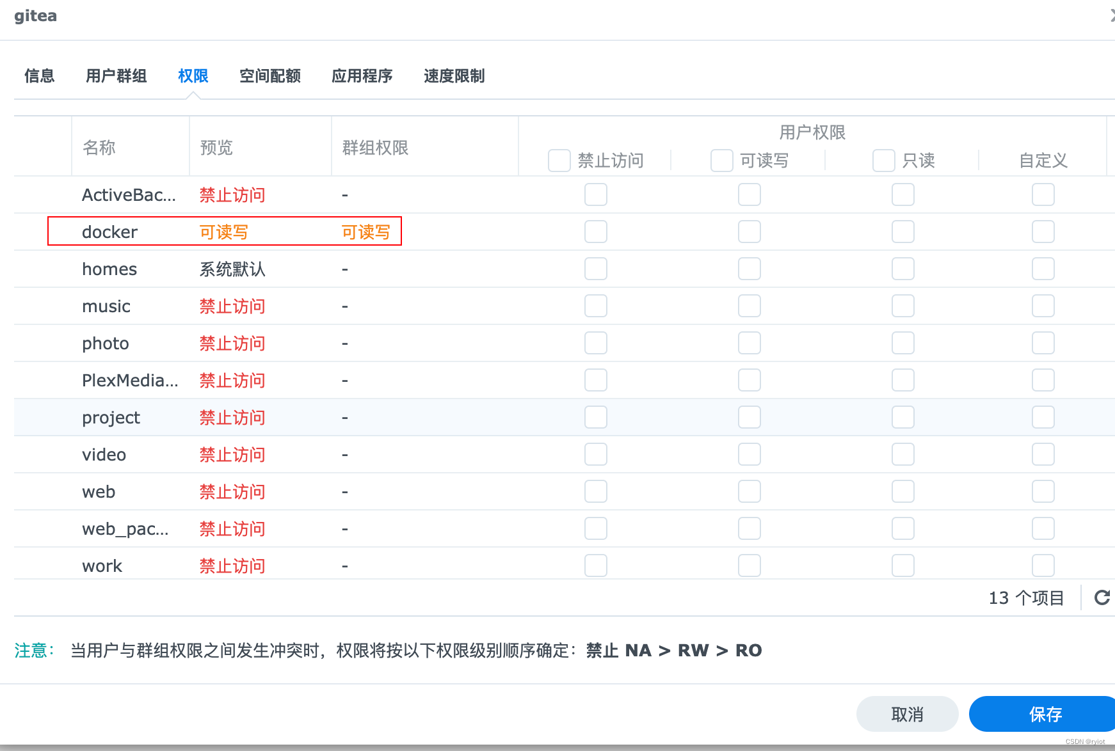Select the project folder name
The height and width of the screenshot is (751, 1115).
point(111,418)
